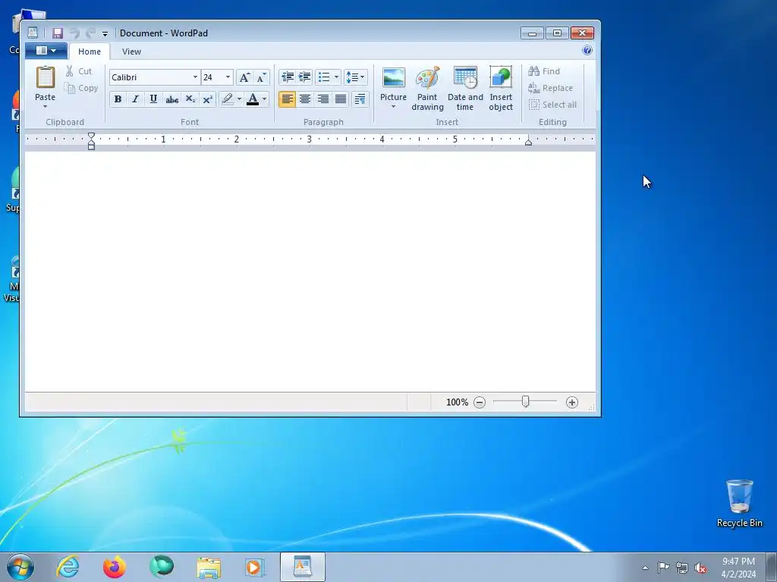Open WordPad Help question mark icon

587,50
